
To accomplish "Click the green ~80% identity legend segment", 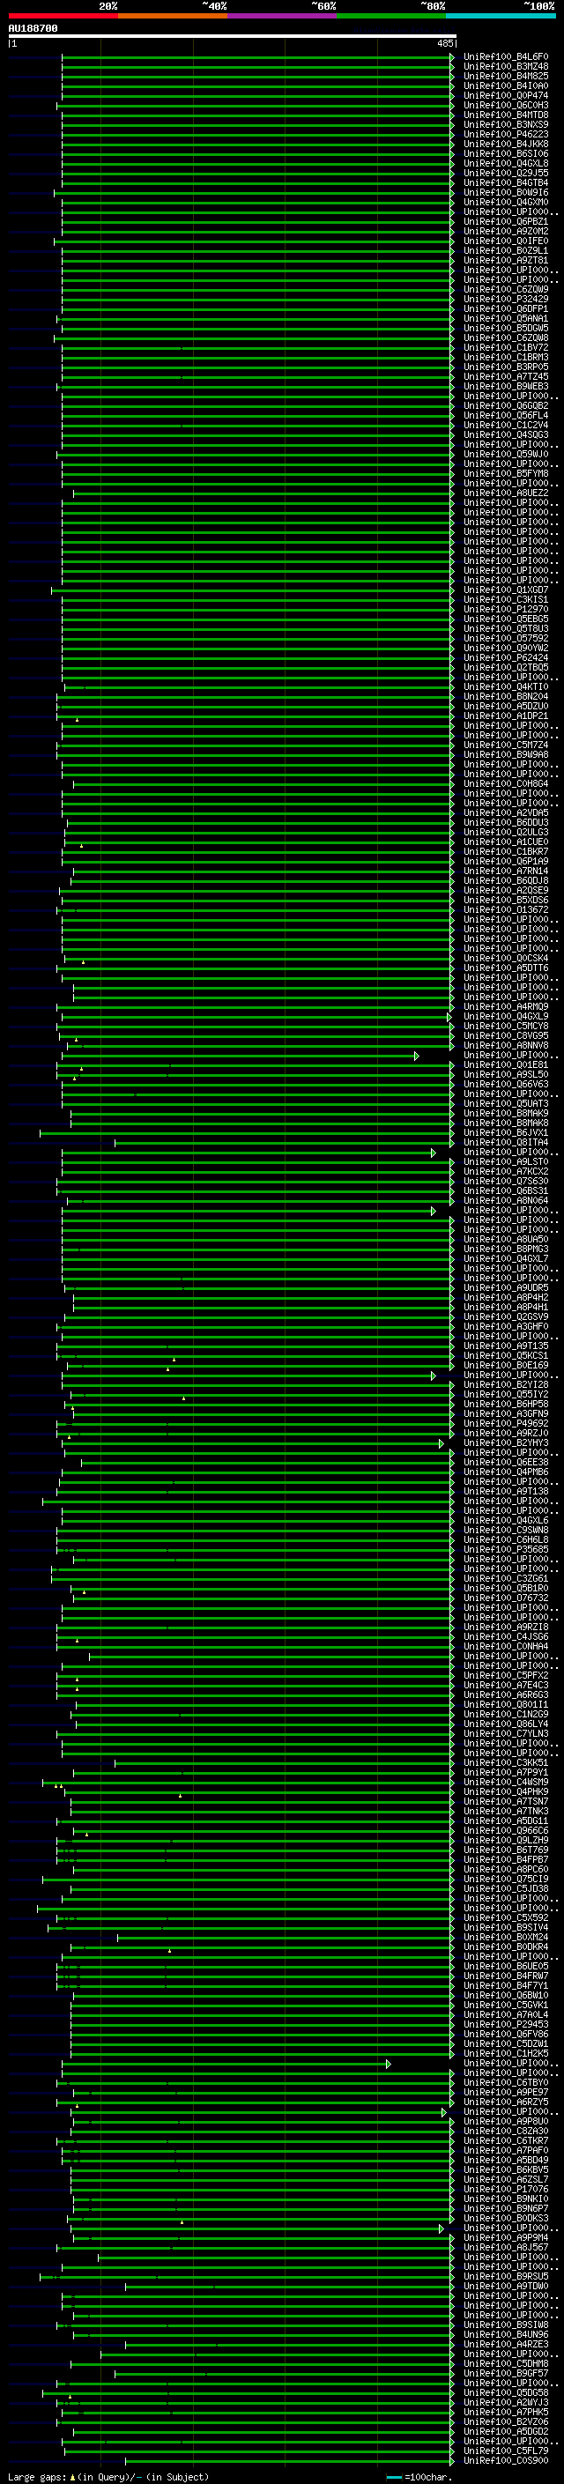I will click(x=391, y=16).
